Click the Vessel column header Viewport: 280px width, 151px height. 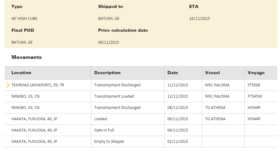212,73
